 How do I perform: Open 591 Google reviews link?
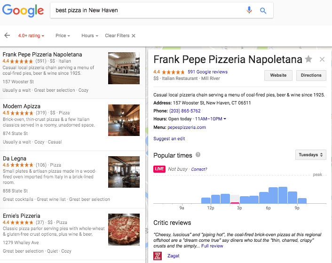click(x=207, y=72)
